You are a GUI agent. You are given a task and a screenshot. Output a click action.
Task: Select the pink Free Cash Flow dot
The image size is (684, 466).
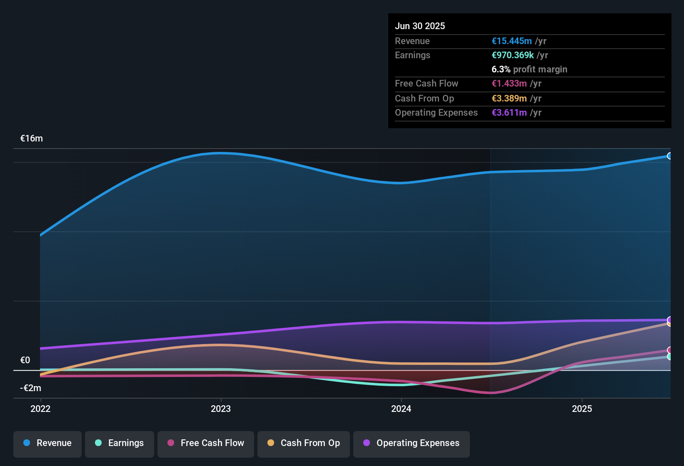(171, 444)
